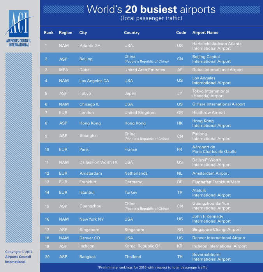Select the 'Istanbul' city cell

(x=87, y=192)
